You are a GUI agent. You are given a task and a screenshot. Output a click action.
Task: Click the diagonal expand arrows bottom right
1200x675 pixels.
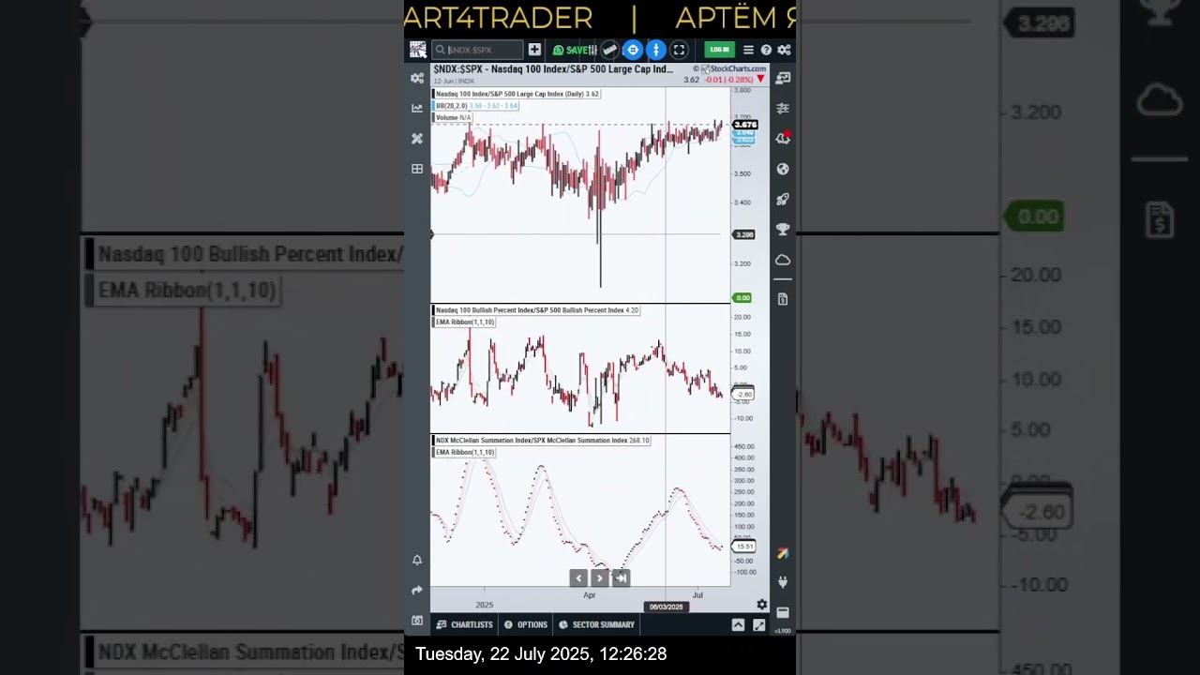758,624
